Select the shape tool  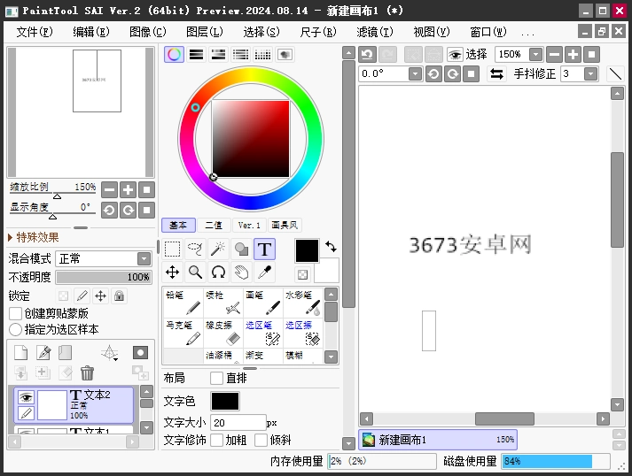pyautogui.click(x=241, y=250)
